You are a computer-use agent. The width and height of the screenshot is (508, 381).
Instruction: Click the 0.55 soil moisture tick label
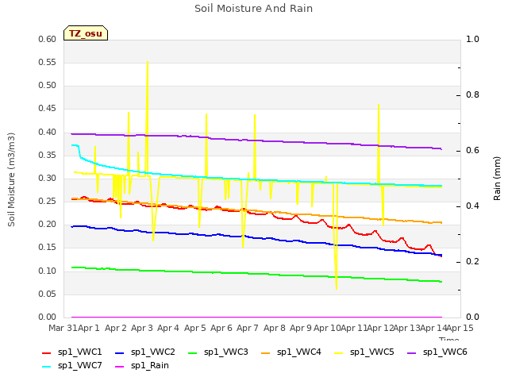[48, 63]
